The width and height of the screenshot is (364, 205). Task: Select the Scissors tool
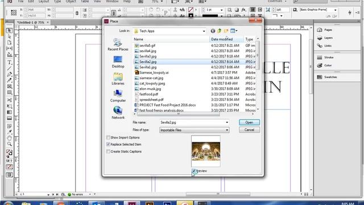tap(9, 100)
